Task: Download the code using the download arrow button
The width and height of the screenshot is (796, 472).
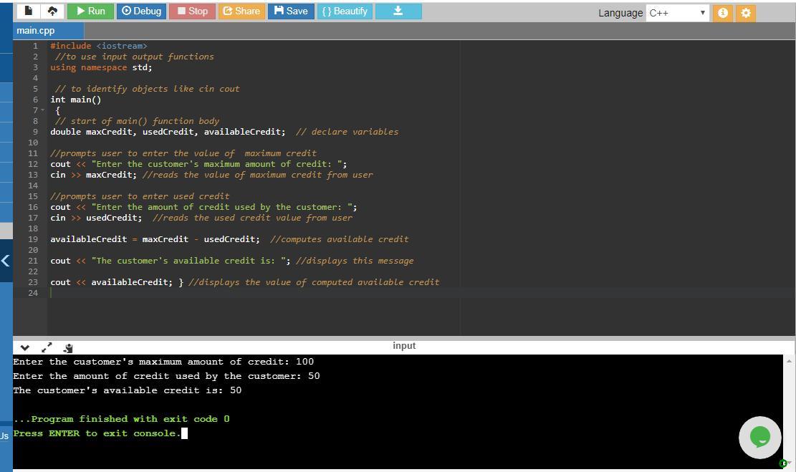Action: coord(398,11)
